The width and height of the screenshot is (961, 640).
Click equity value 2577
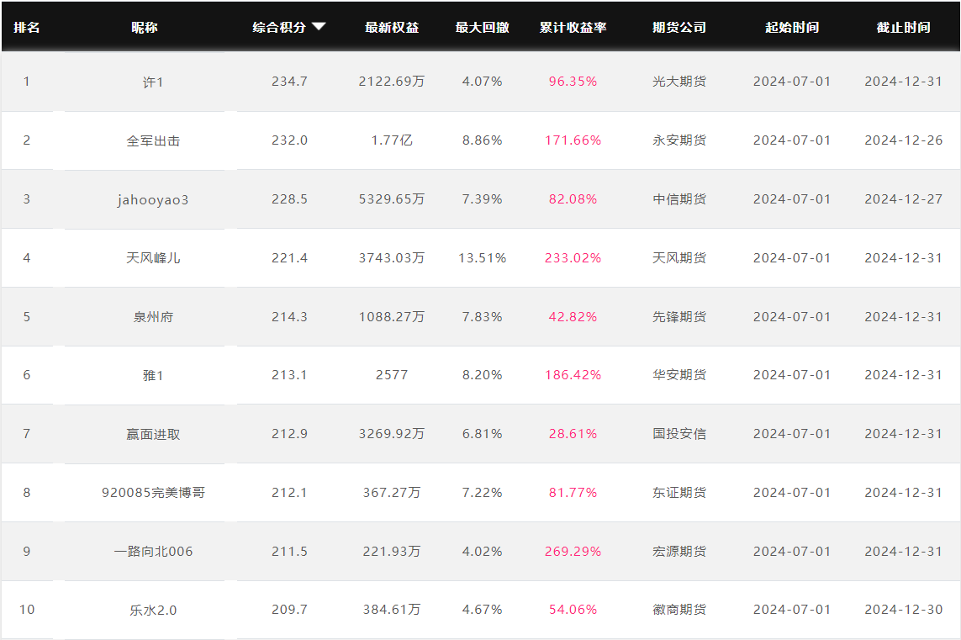(x=392, y=374)
